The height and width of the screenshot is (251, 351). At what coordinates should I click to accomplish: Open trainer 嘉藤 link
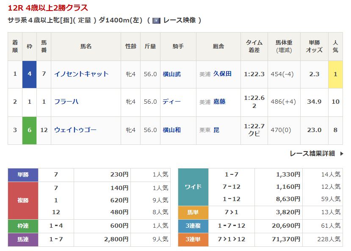pyautogui.click(x=219, y=102)
